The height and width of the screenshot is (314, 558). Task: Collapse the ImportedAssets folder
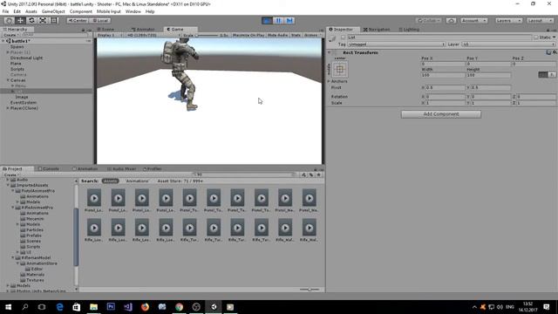(x=8, y=185)
